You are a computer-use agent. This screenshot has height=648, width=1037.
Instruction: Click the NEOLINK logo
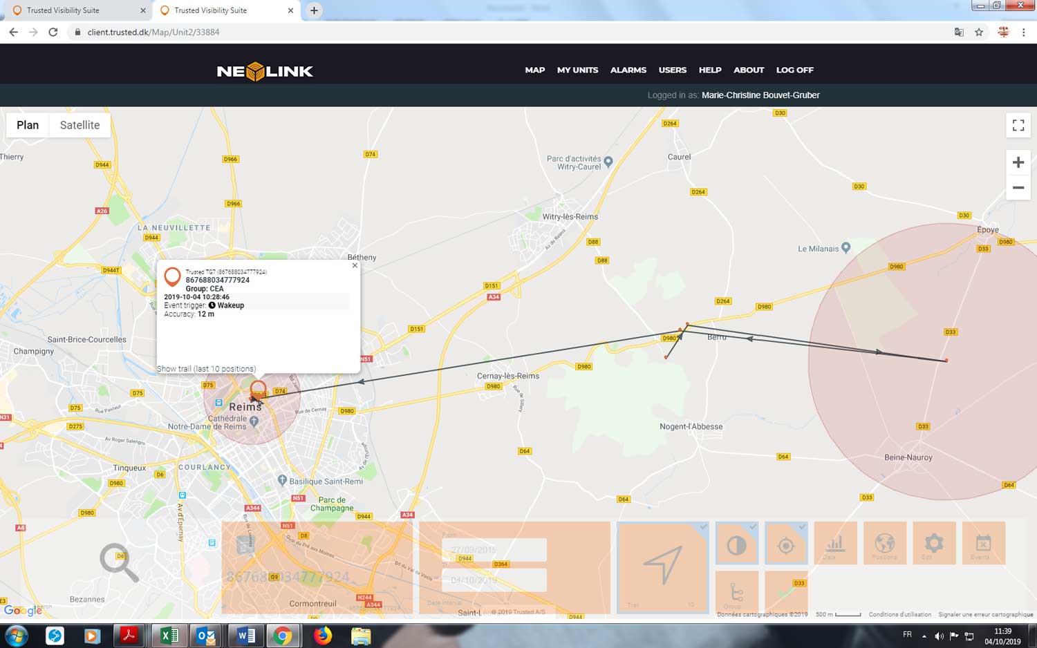coord(265,71)
